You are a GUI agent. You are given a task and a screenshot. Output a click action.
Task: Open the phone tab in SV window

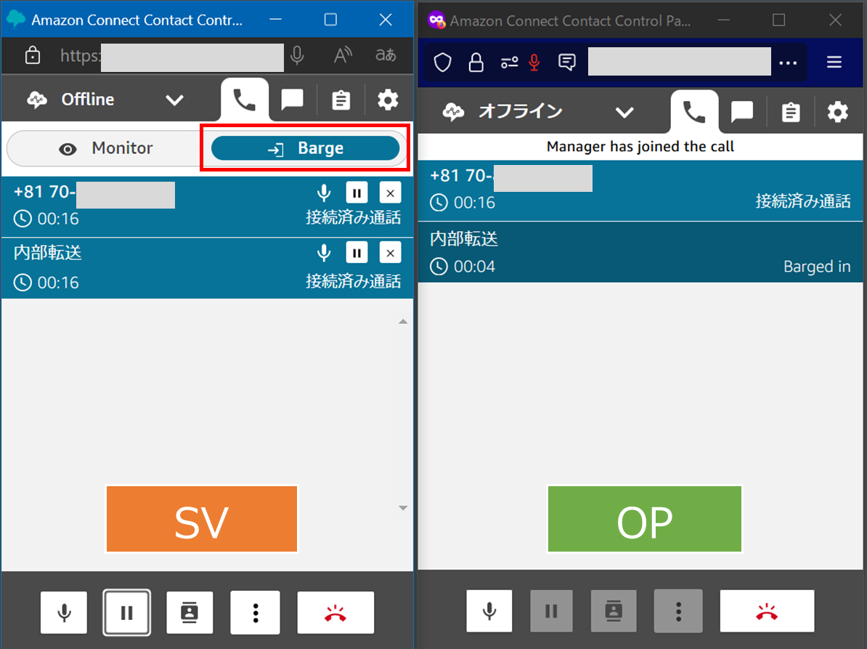pos(245,100)
